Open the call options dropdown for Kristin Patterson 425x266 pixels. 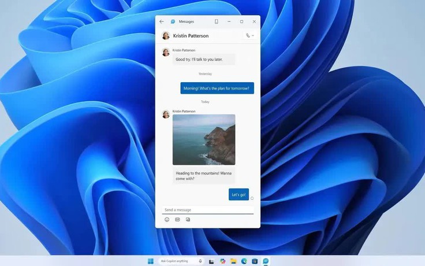(250, 35)
